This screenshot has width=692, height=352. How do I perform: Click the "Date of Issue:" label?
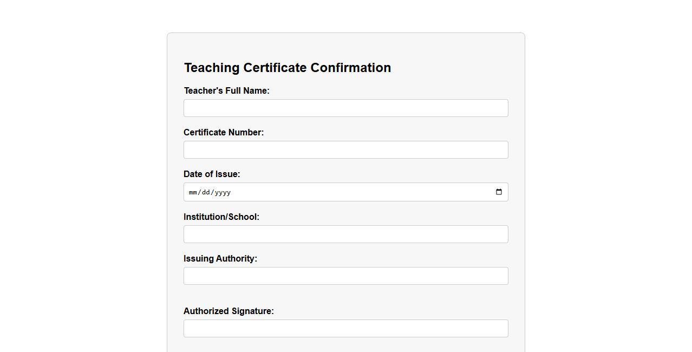coord(212,174)
